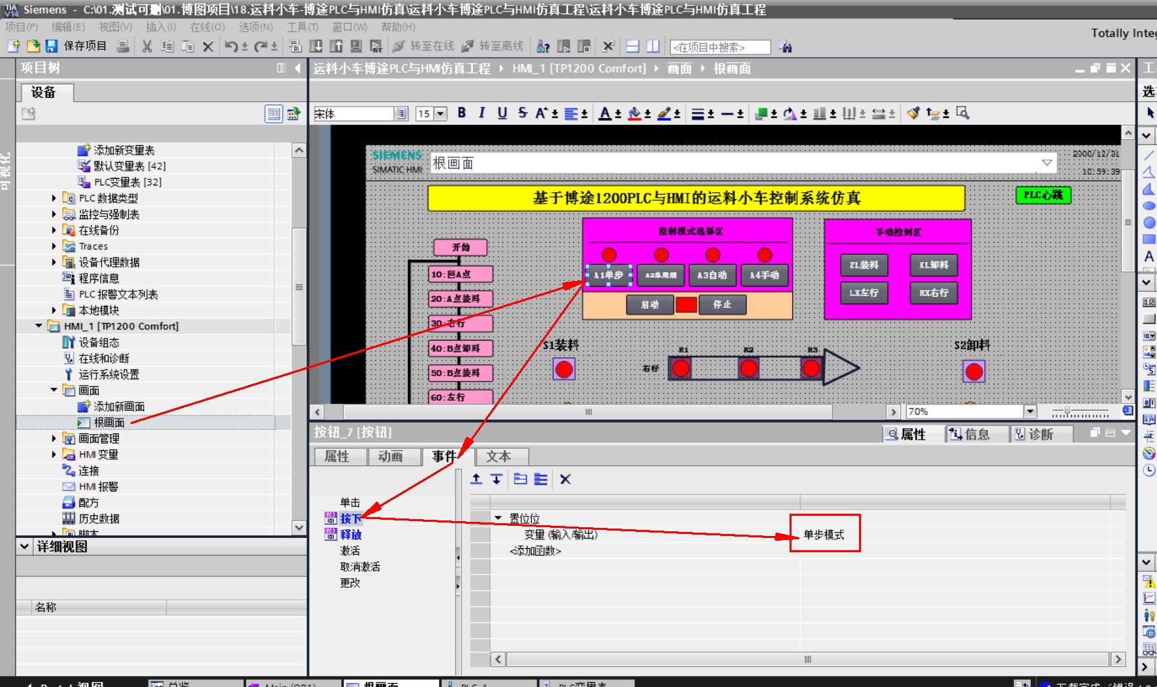This screenshot has width=1157, height=687.
Task: Collapse 置位位 function row
Action: pyautogui.click(x=498, y=518)
